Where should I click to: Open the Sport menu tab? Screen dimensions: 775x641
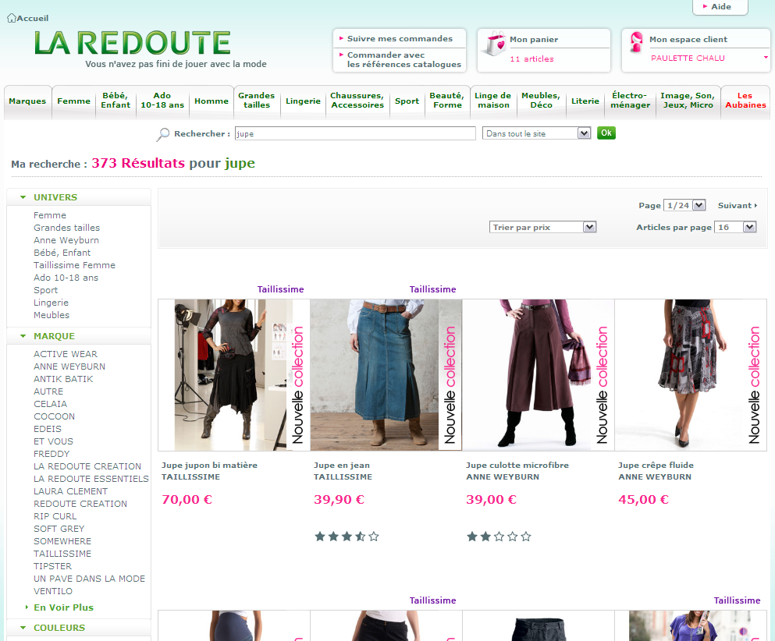point(407,101)
